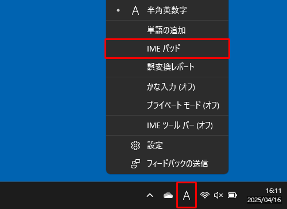The width and height of the screenshot is (287, 209).
Task: Toggle プライベート モード (オフ)
Action: pyautogui.click(x=167, y=105)
